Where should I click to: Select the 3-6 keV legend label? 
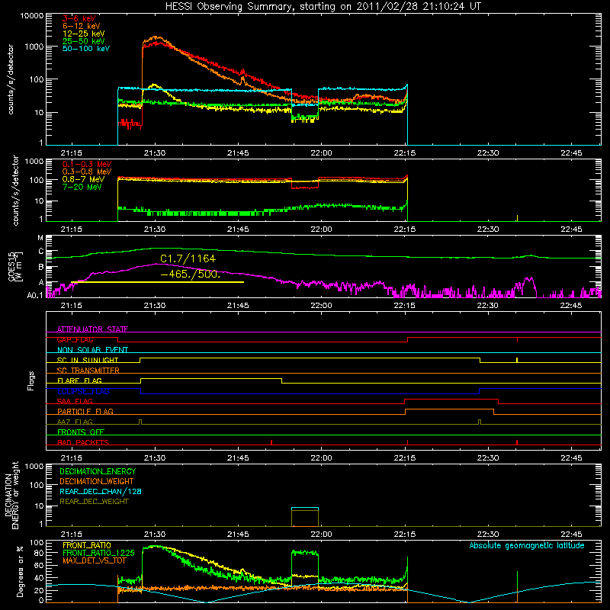[79, 18]
